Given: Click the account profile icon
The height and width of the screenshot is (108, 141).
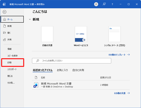Looking at the screenshot, I should [96, 4].
